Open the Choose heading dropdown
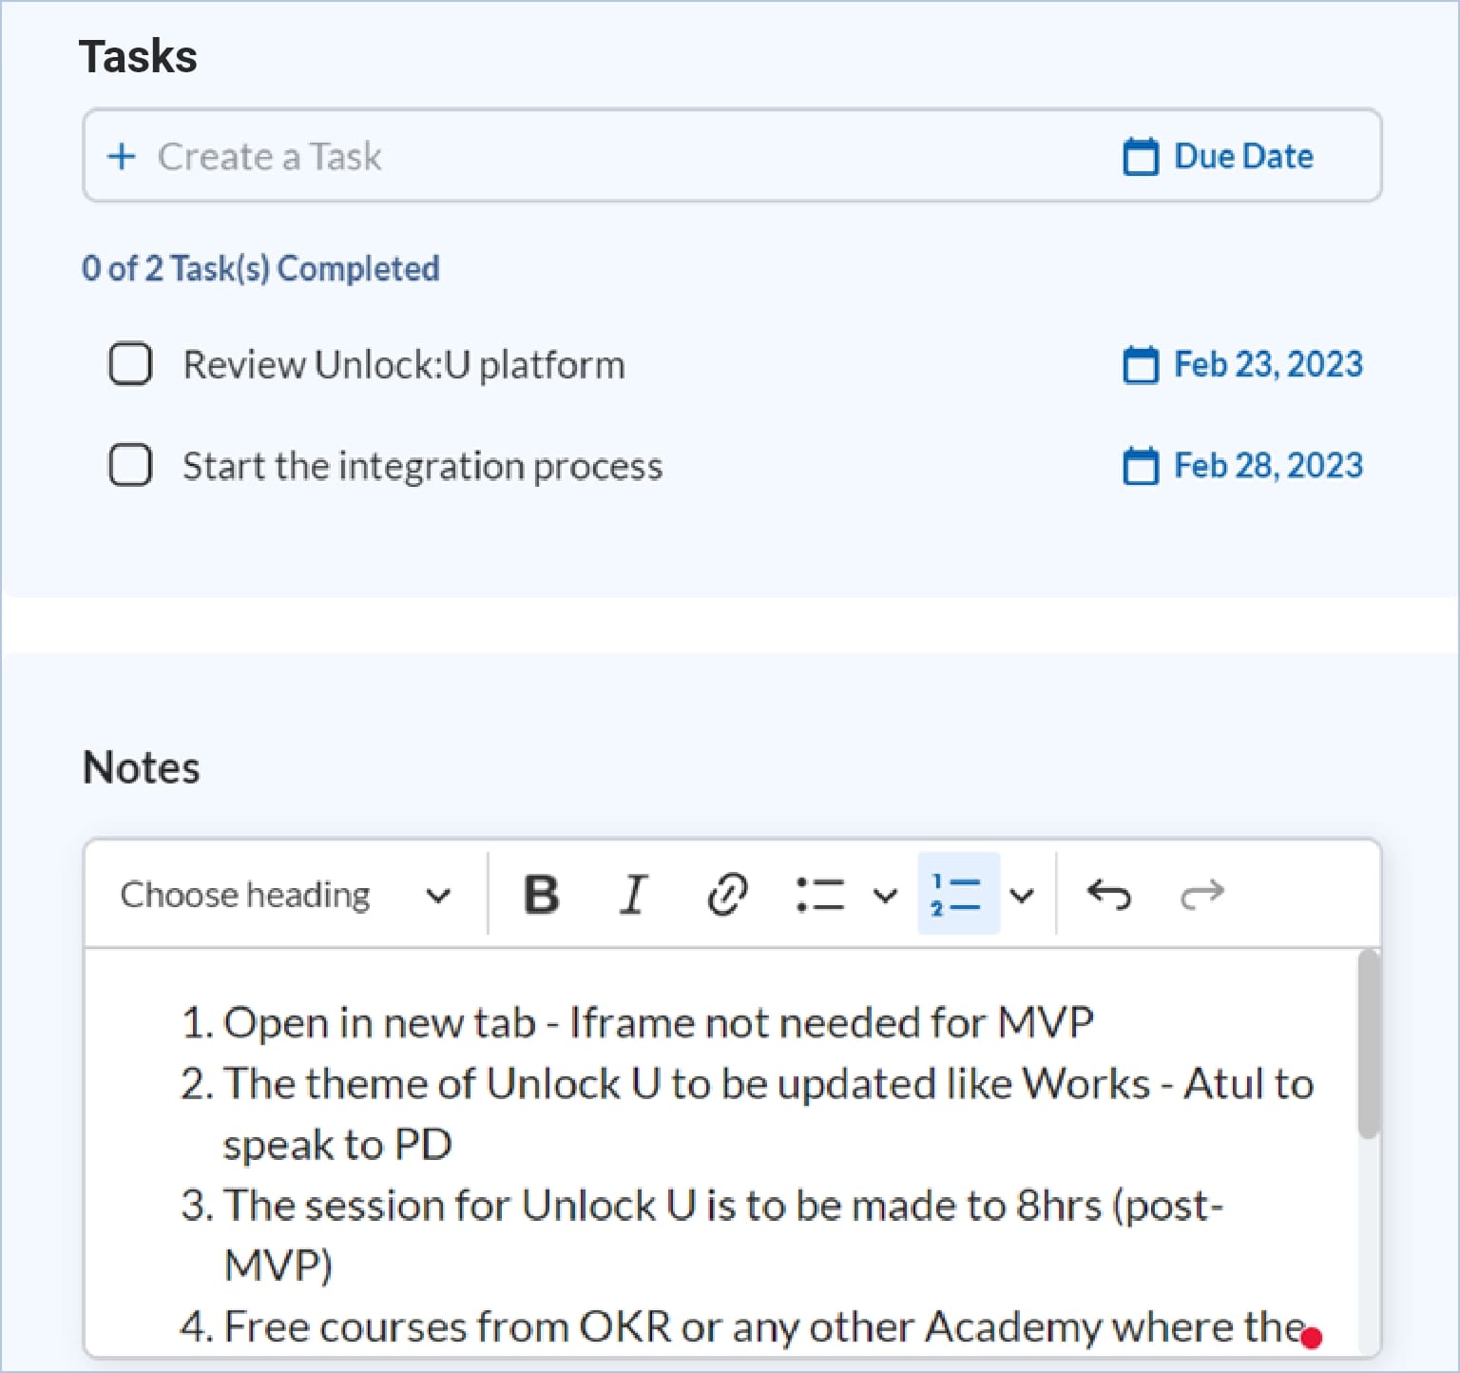The image size is (1460, 1373). [x=285, y=895]
